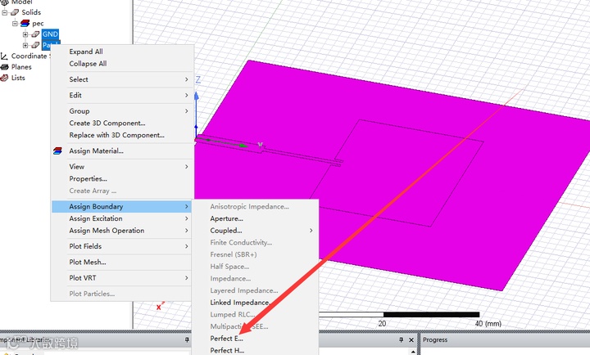Click the Planes icon in model tree
Screen dimensions: 590x355
5,67
